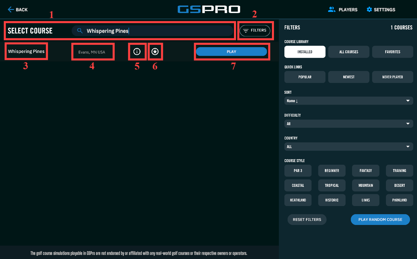
Task: Open the Players menu
Action: pyautogui.click(x=343, y=10)
